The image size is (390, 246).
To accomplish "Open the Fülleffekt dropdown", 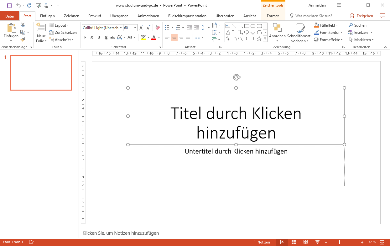I will [x=326, y=25].
